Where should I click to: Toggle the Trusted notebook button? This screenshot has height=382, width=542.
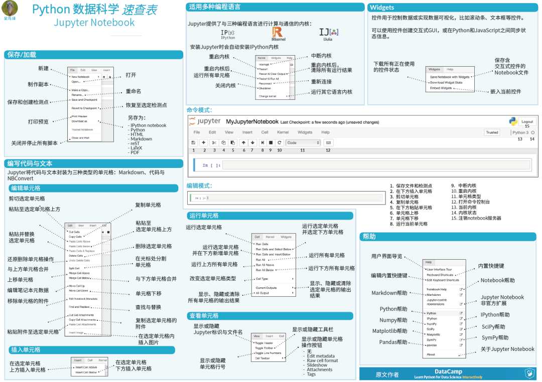click(492, 133)
